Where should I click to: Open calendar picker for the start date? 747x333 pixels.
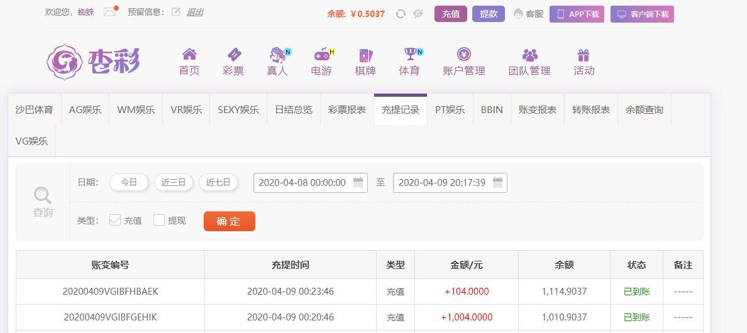click(x=358, y=182)
